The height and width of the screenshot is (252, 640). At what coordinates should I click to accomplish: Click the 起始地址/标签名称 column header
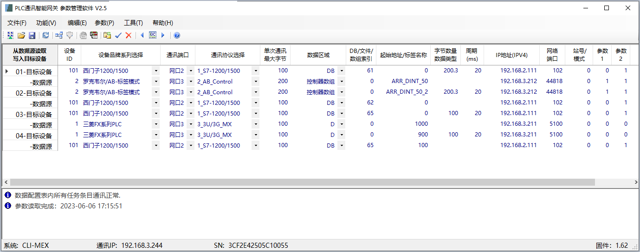coord(403,55)
